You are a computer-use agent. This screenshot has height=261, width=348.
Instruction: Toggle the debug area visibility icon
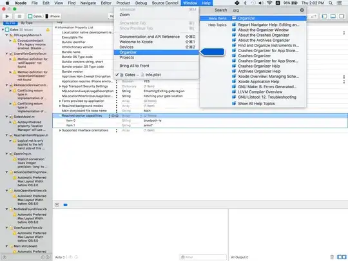click(333, 16)
